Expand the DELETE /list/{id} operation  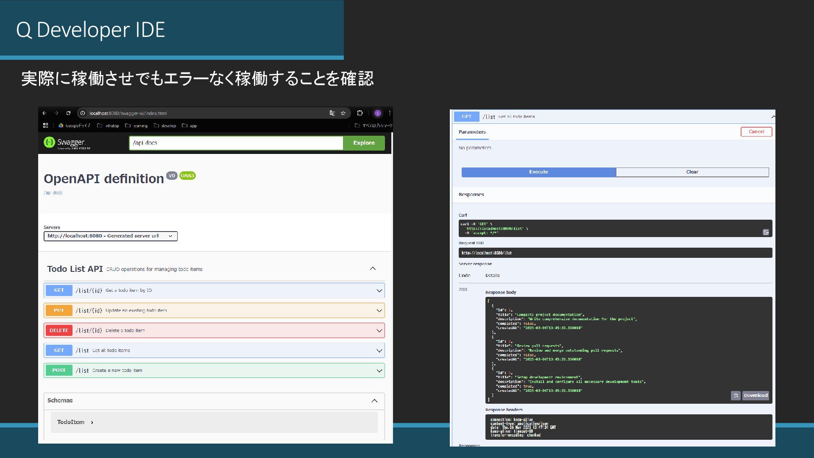pos(214,330)
